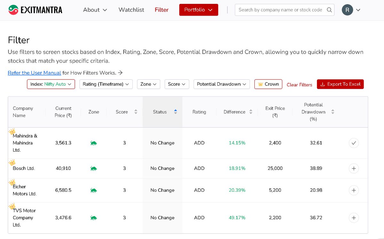Open Refer the User Manual link

pos(34,73)
